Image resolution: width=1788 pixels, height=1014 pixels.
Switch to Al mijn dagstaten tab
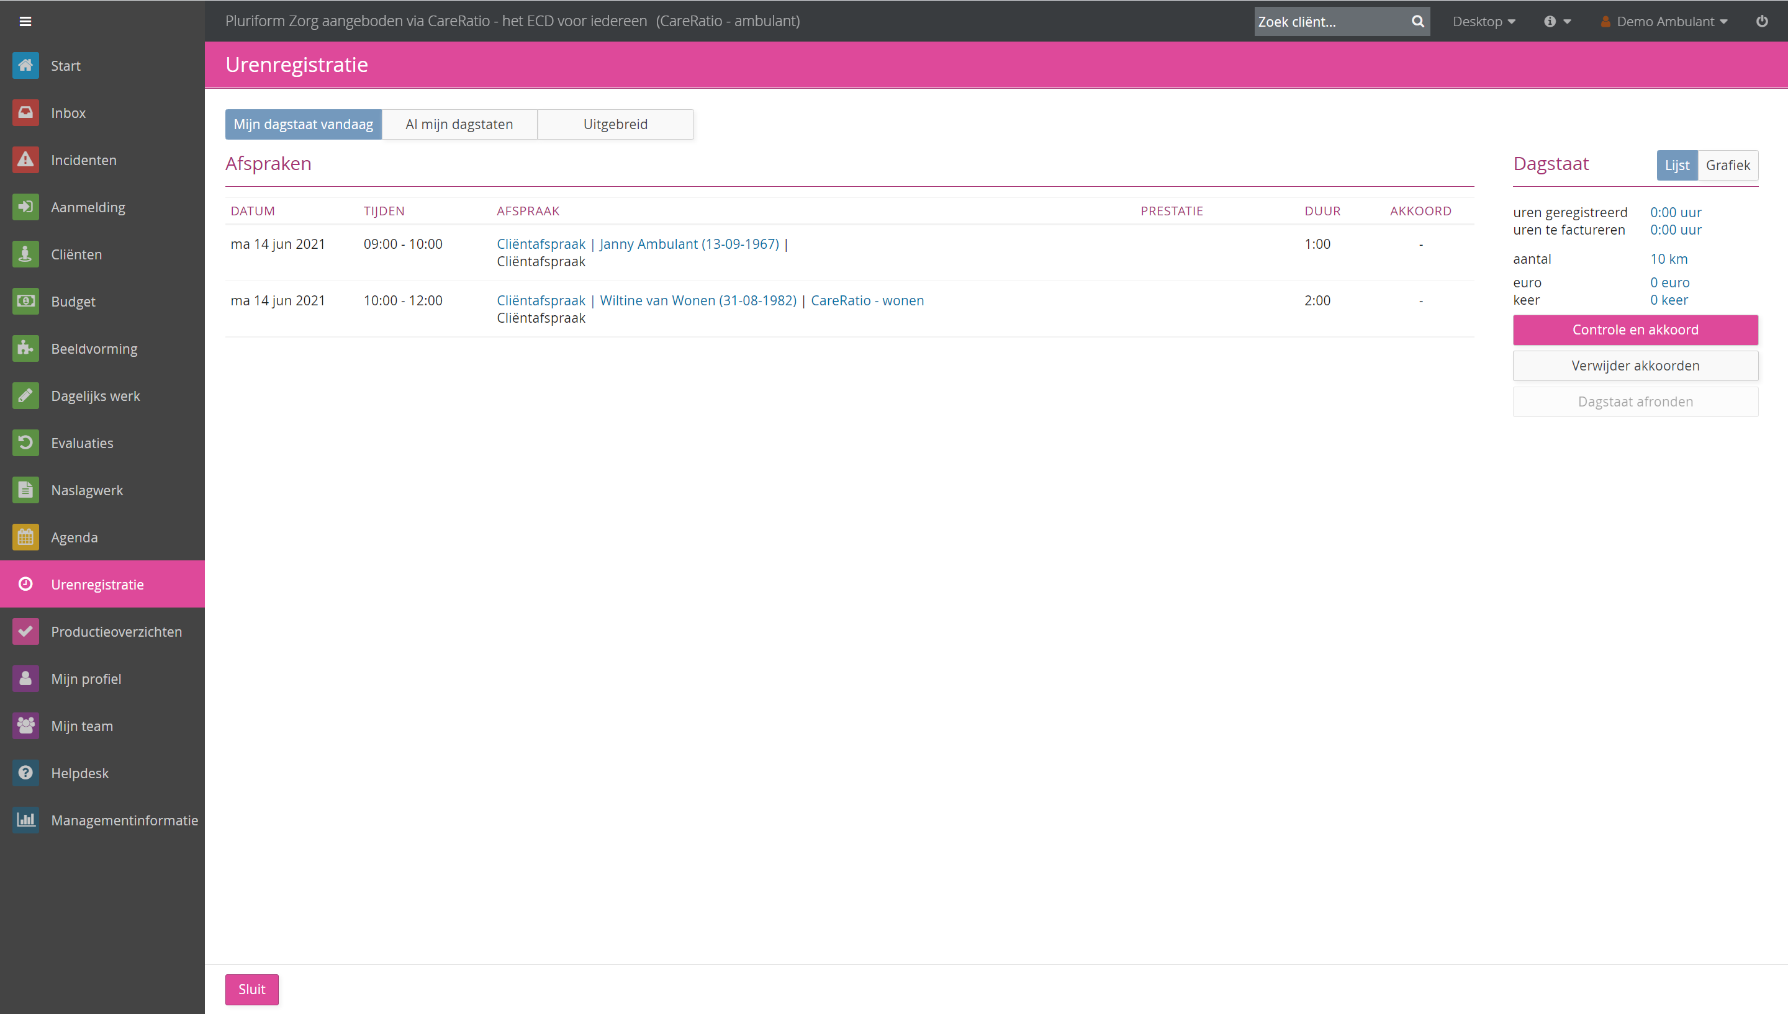coord(459,125)
